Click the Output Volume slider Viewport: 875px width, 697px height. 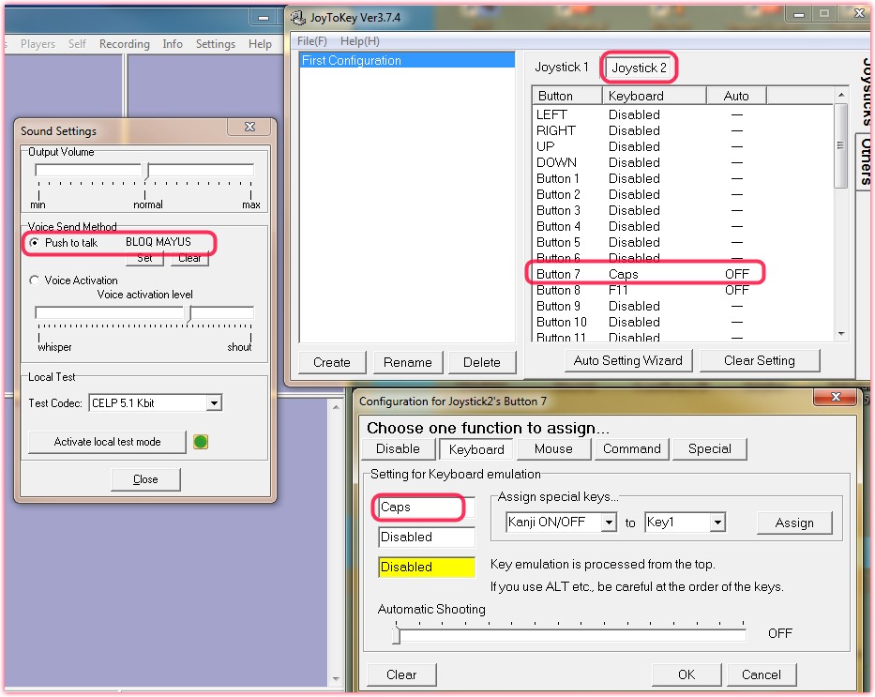145,170
